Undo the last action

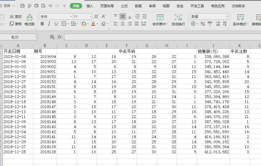(x=50, y=6)
